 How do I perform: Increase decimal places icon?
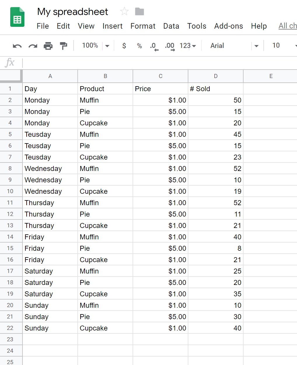(x=169, y=46)
